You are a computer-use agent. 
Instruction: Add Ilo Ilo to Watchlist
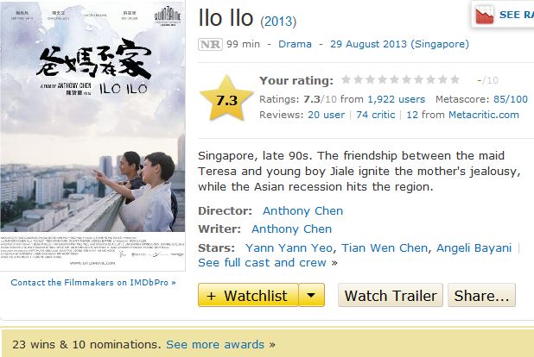[248, 296]
